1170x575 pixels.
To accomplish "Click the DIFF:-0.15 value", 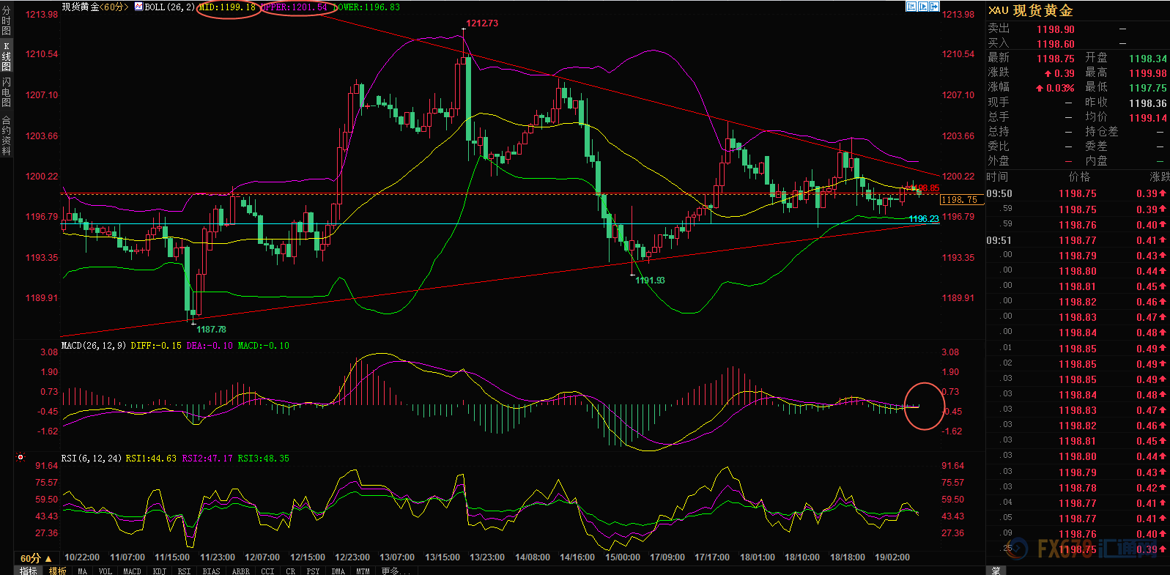I will (x=156, y=345).
